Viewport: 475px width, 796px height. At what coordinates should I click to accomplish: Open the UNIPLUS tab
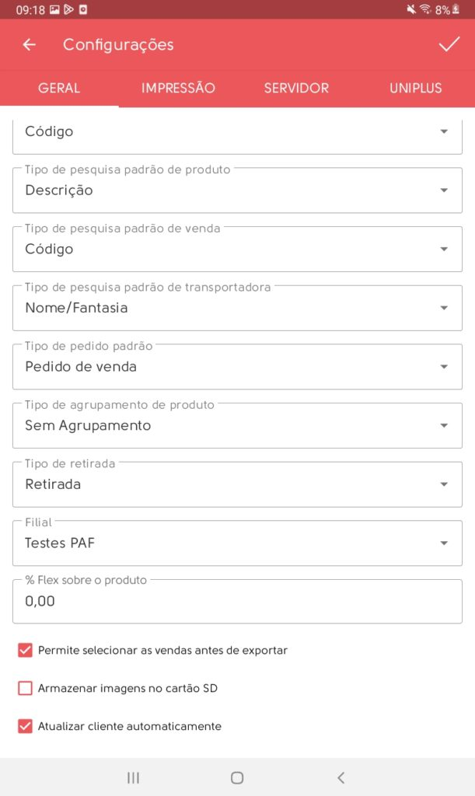415,88
